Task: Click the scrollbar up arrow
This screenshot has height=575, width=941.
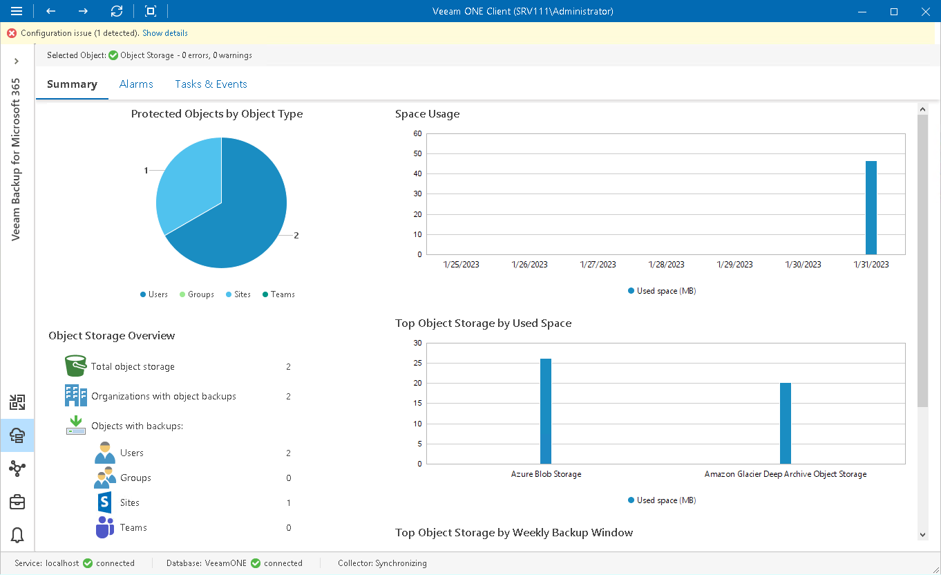Action: 922,109
